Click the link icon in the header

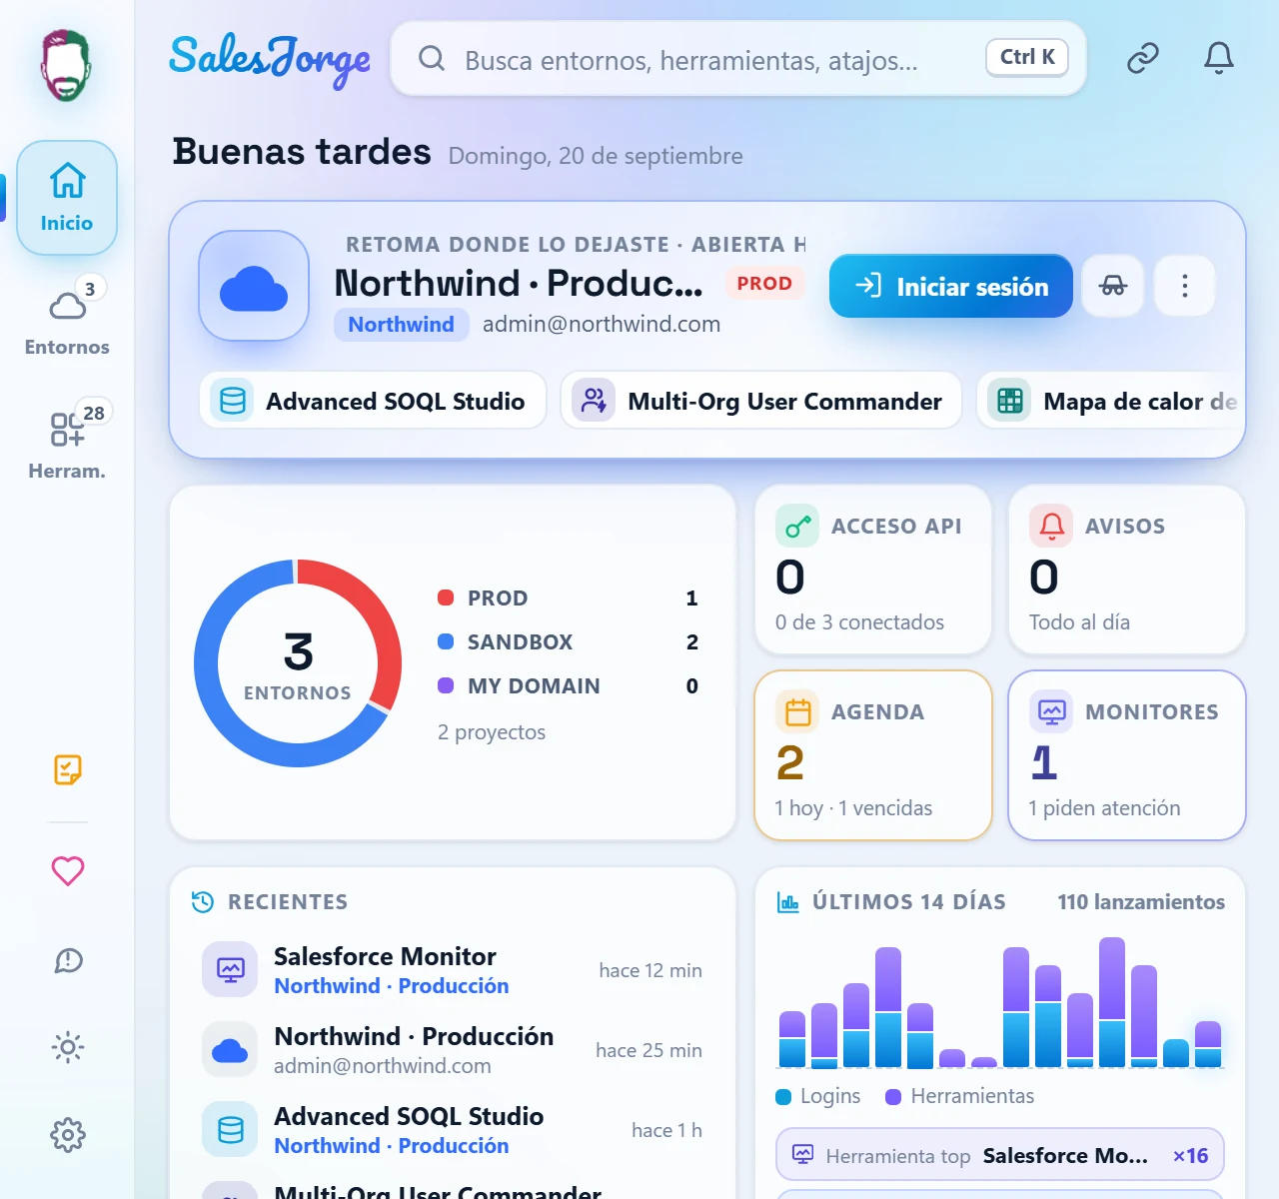tap(1142, 59)
